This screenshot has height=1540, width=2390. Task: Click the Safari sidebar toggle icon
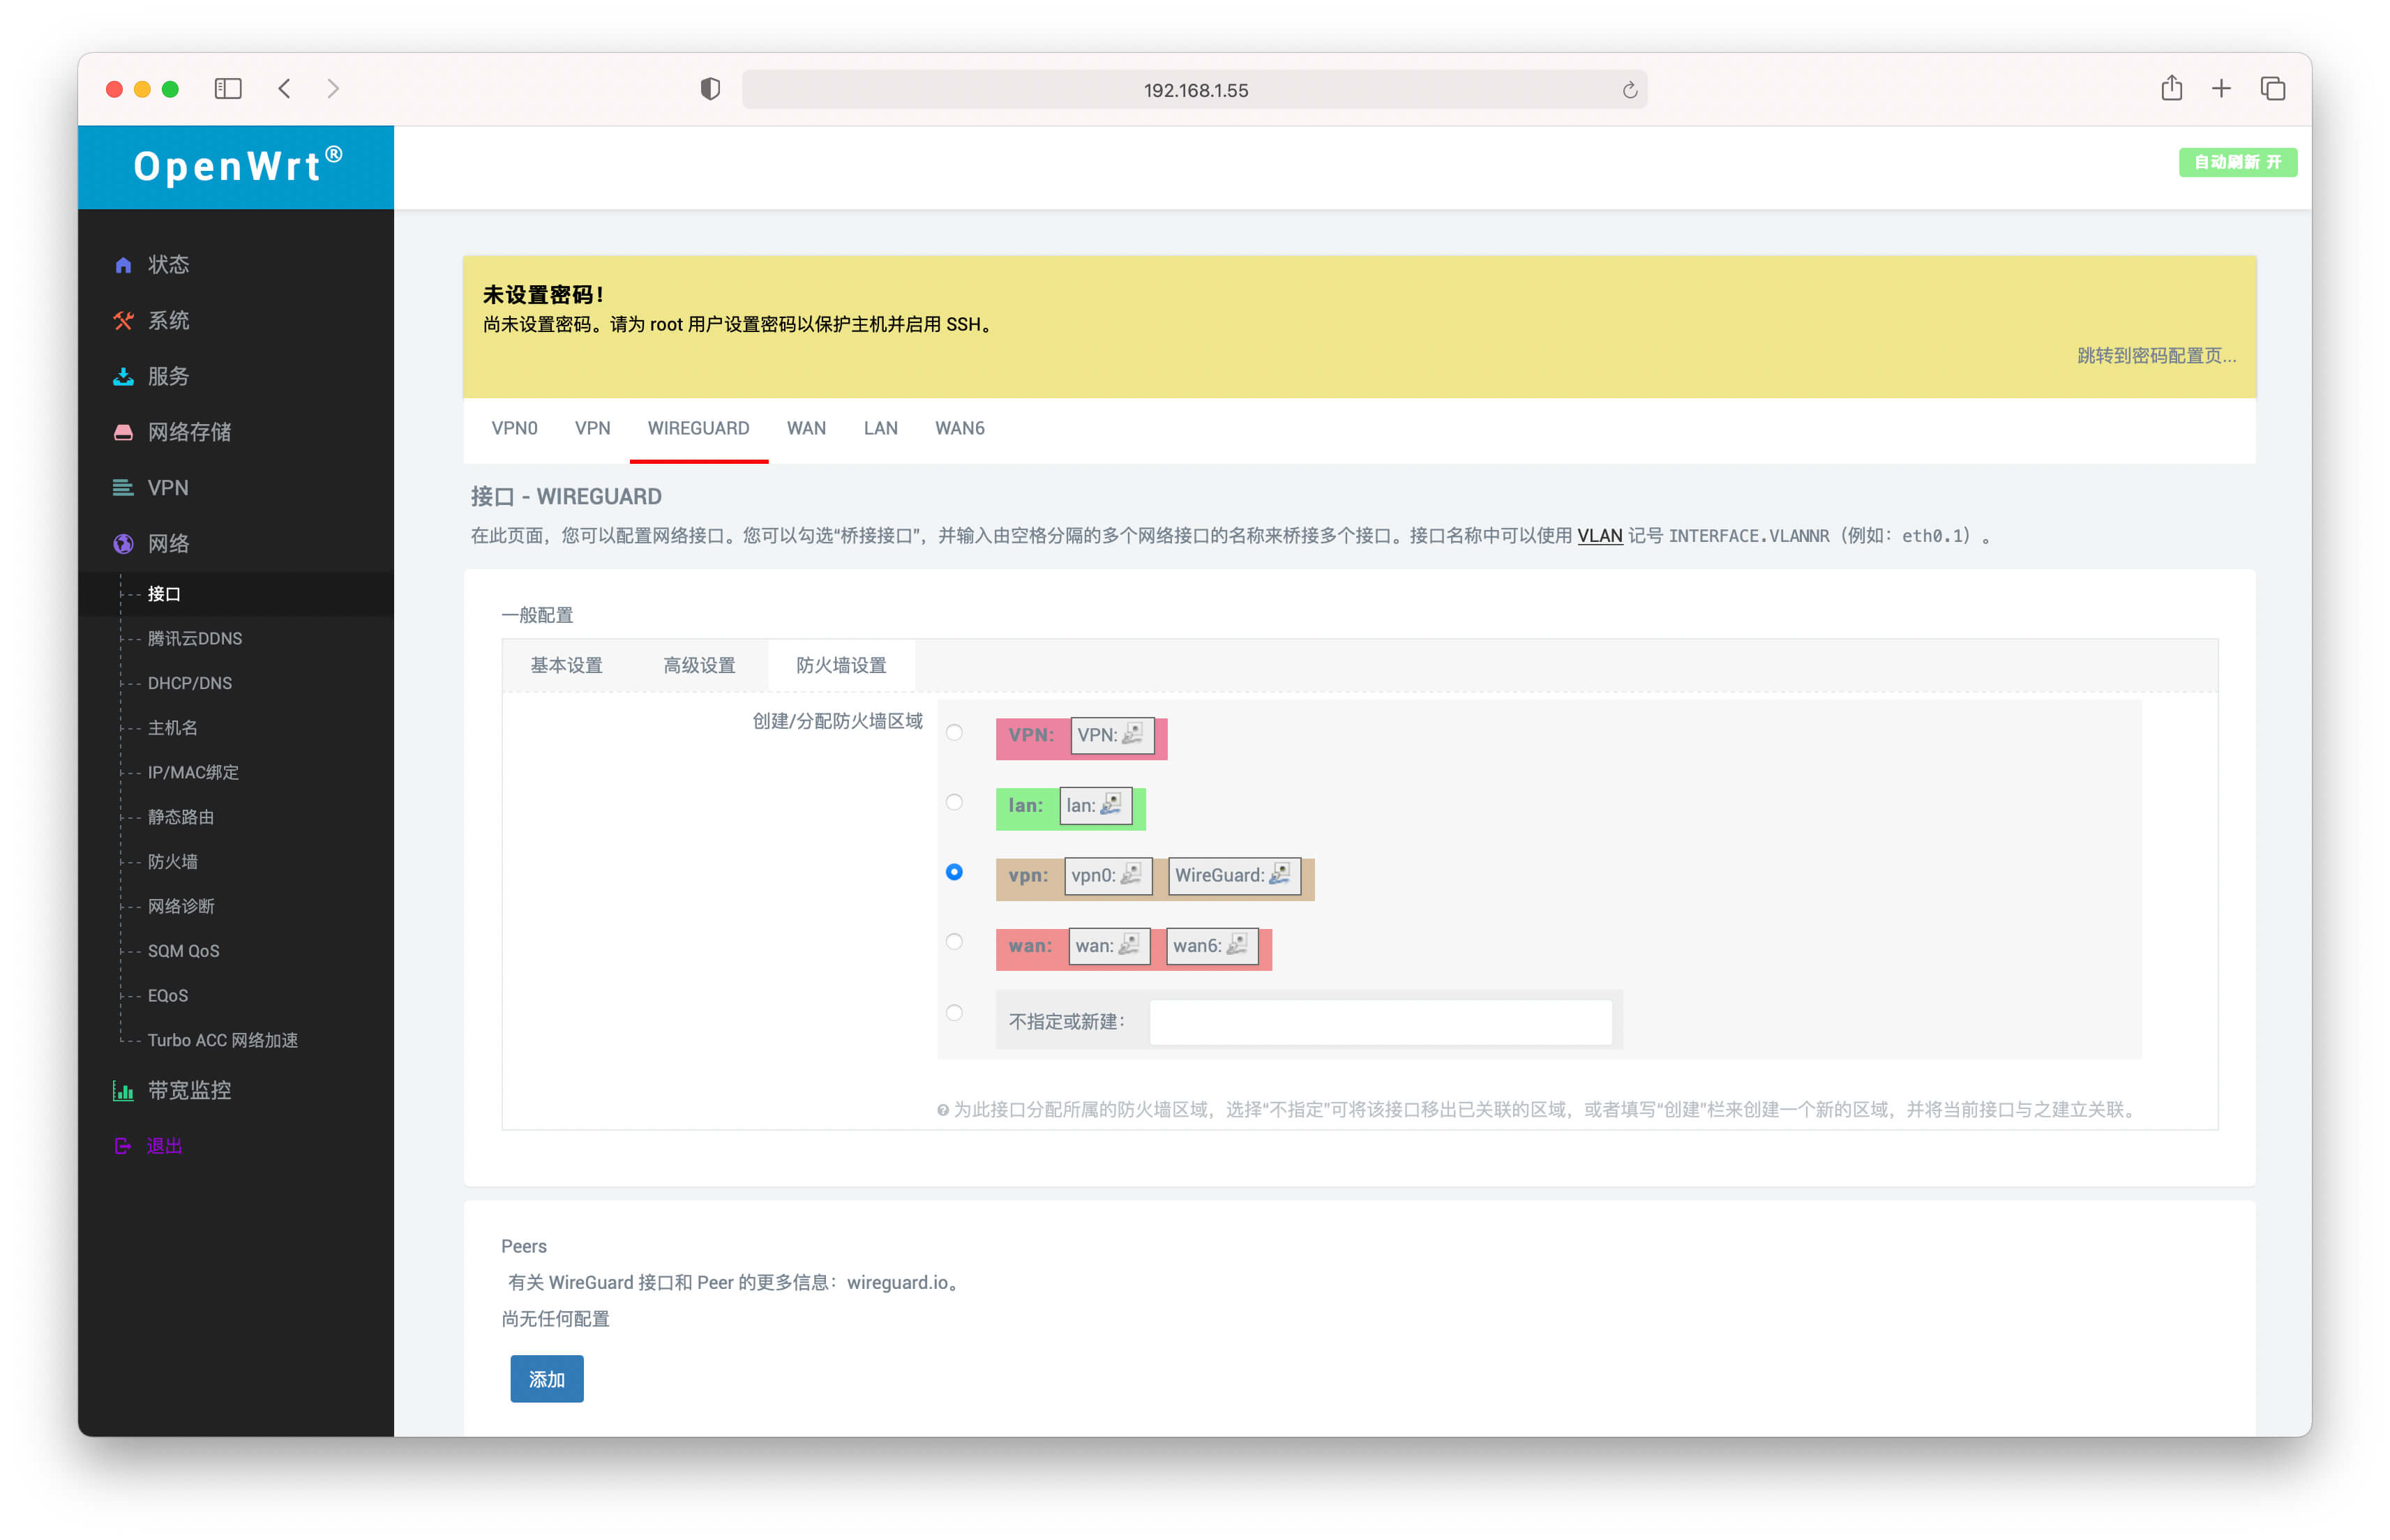point(228,89)
